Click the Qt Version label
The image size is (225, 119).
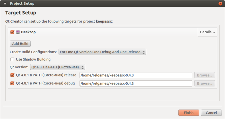point(19,67)
